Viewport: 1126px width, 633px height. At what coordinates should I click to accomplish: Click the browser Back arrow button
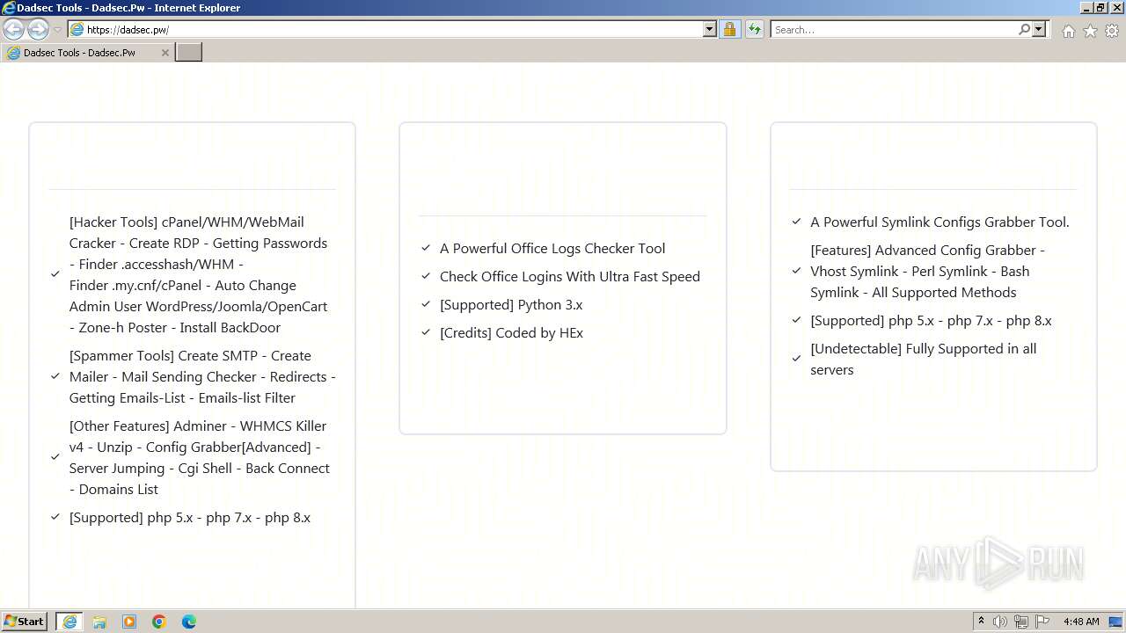point(13,29)
